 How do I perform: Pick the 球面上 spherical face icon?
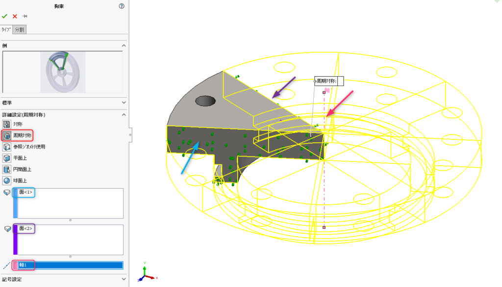[x=7, y=180]
